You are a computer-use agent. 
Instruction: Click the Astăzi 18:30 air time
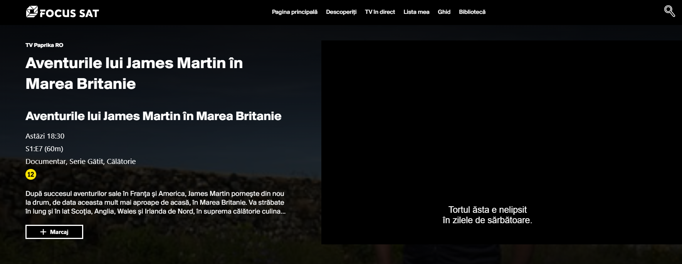(x=45, y=136)
